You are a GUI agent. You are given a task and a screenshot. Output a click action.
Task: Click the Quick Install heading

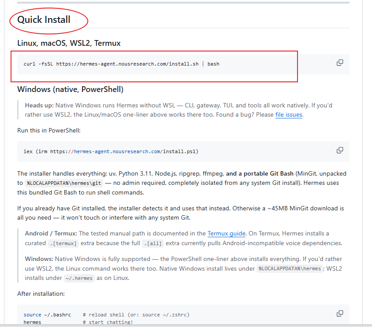point(44,20)
